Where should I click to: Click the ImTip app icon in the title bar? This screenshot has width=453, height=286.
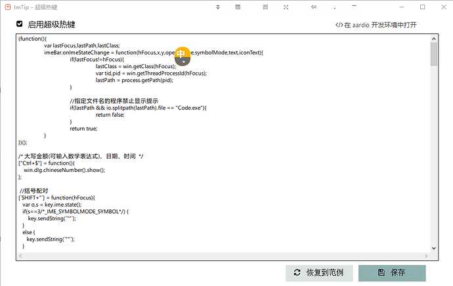tap(8, 7)
